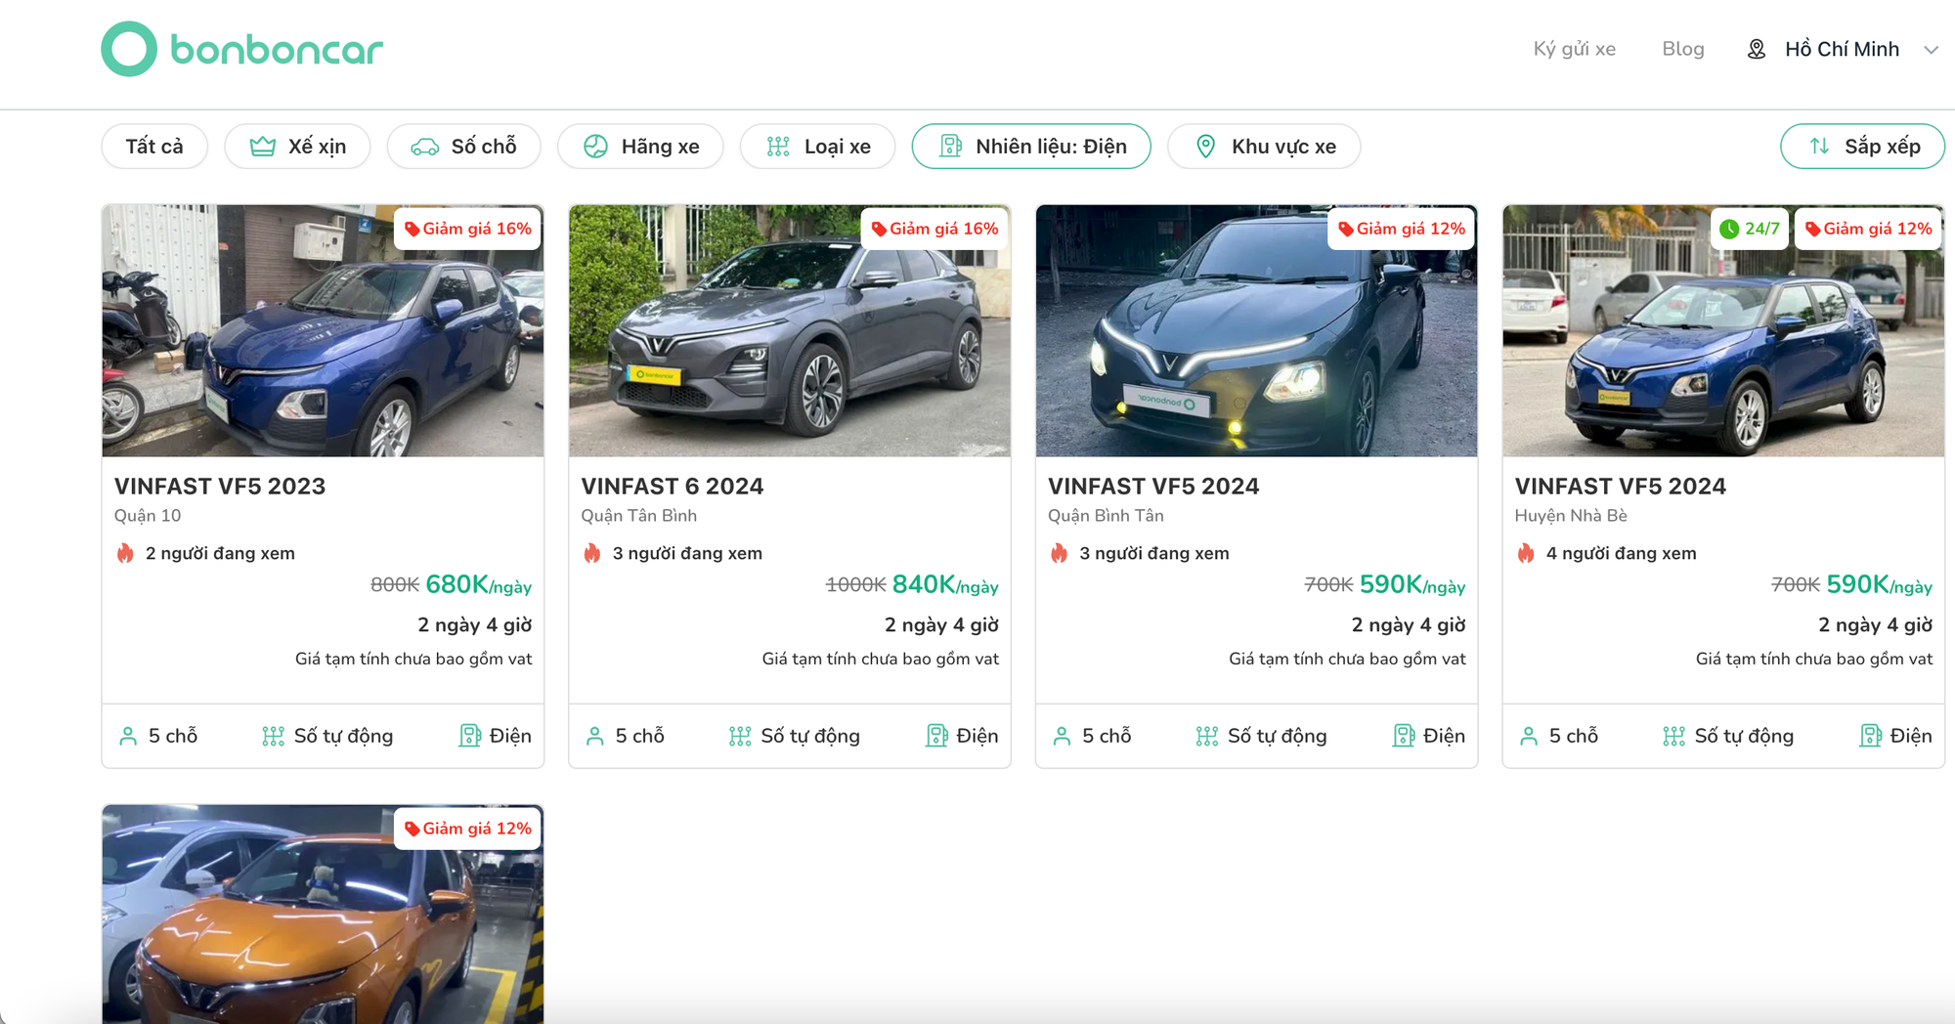The width and height of the screenshot is (1955, 1024).
Task: Click the 800K struck-through price
Action: pyautogui.click(x=395, y=585)
